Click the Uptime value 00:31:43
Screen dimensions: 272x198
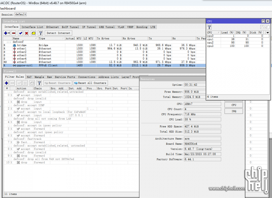(195, 85)
